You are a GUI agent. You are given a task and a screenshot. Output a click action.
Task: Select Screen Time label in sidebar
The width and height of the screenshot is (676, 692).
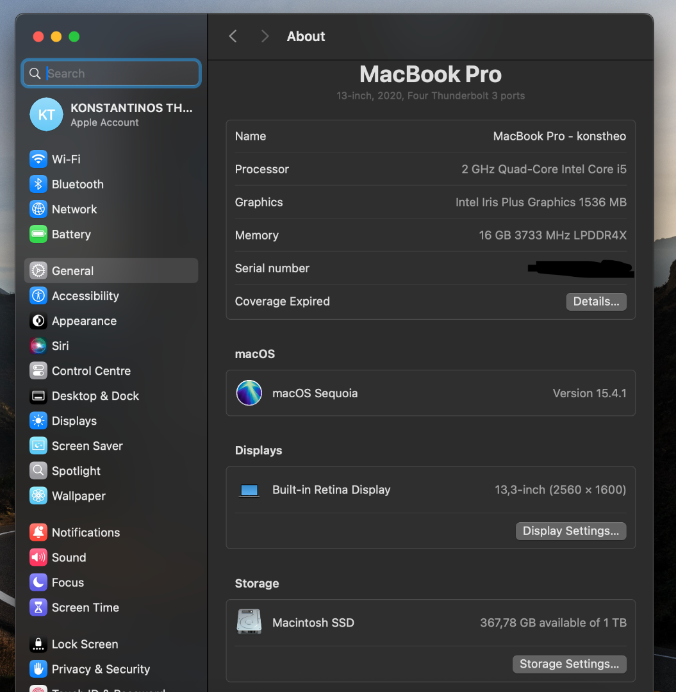[x=86, y=607]
